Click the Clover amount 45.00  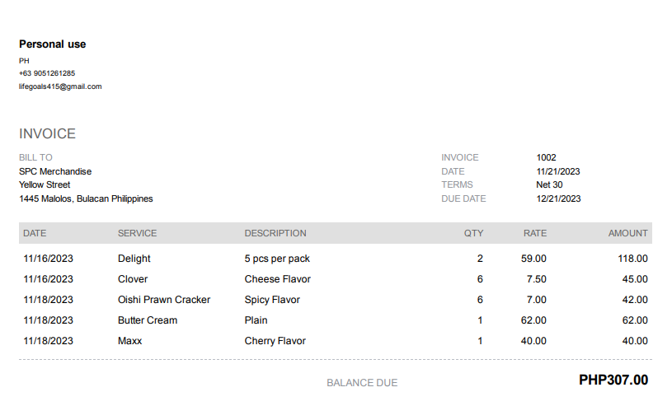[633, 279]
